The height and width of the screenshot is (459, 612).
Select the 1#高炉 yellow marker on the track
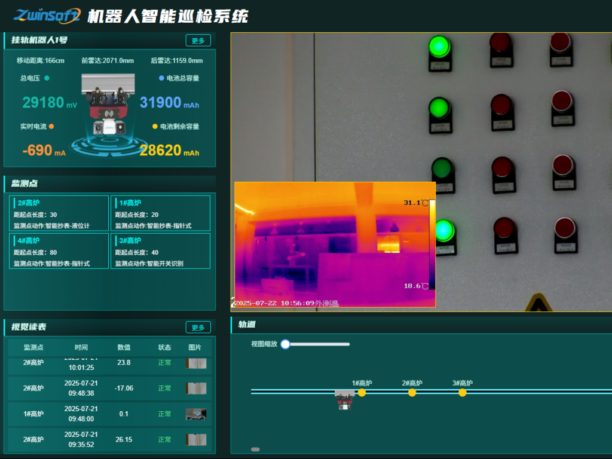pyautogui.click(x=362, y=393)
